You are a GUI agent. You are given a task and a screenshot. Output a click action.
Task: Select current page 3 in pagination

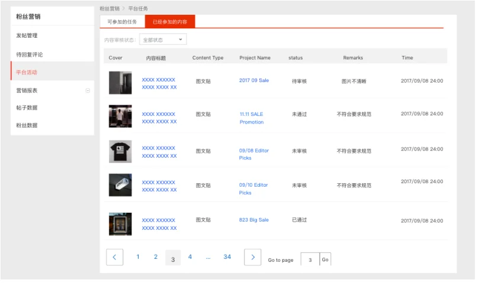pos(173,258)
